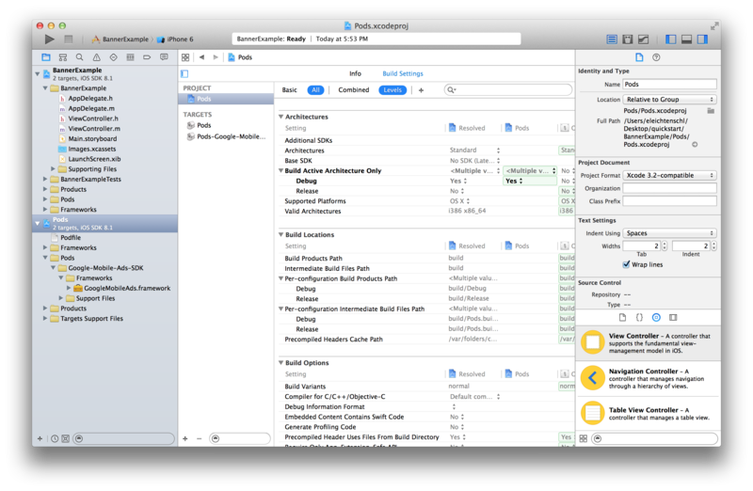Screen dimensions: 753x491
Task: Click the build settings search field
Action: [508, 89]
